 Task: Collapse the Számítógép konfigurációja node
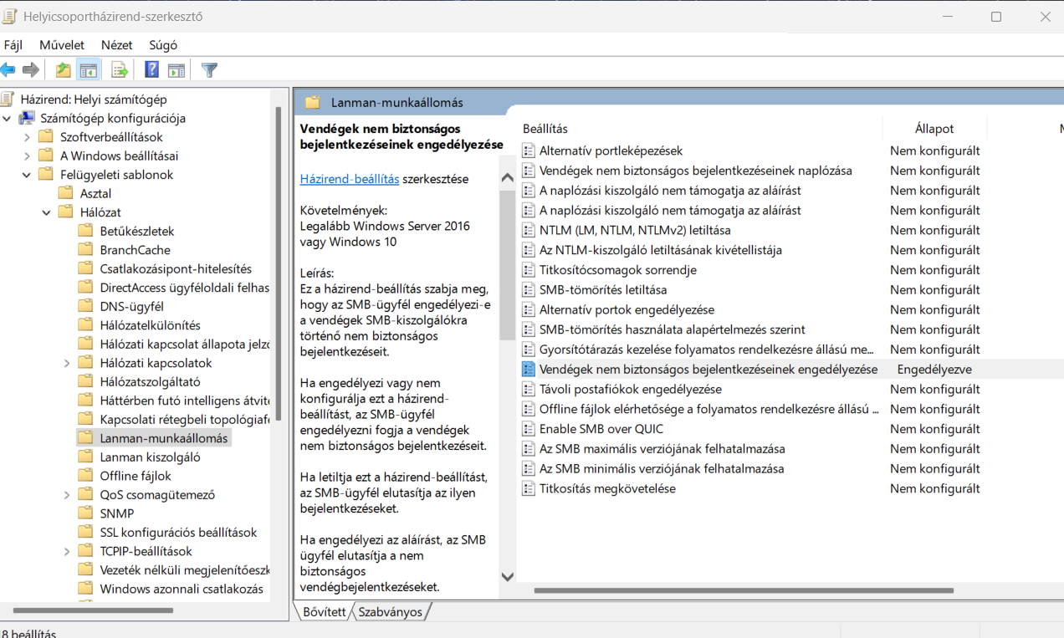(8, 119)
